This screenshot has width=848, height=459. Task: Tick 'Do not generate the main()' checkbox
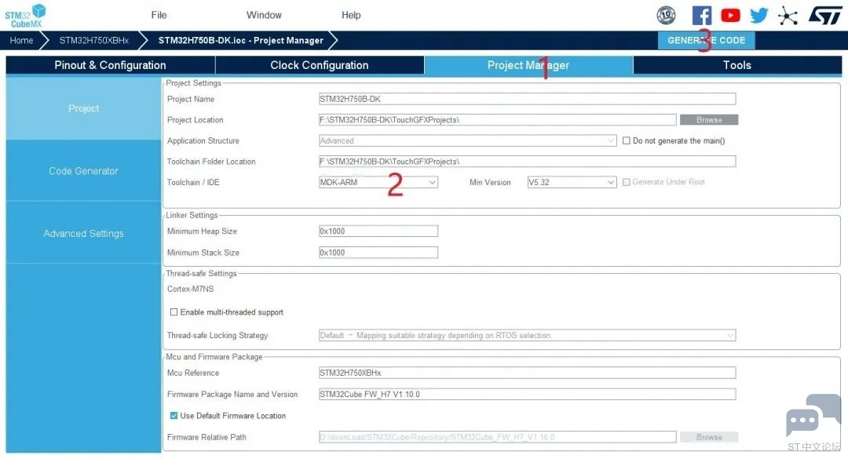(x=627, y=140)
